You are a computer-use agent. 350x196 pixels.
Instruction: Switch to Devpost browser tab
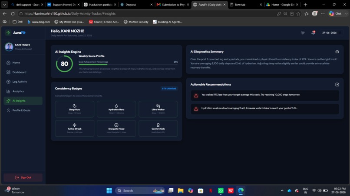tap(137, 4)
